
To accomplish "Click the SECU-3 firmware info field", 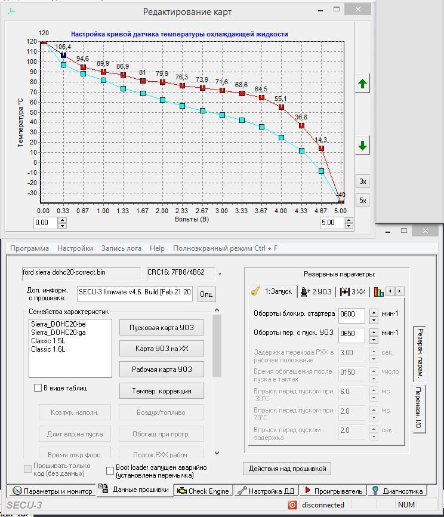I will pyautogui.click(x=134, y=293).
